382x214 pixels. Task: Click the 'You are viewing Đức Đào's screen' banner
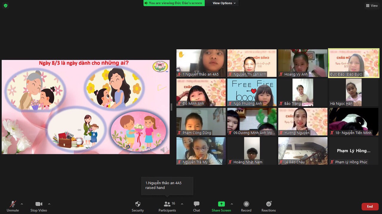pos(174,3)
